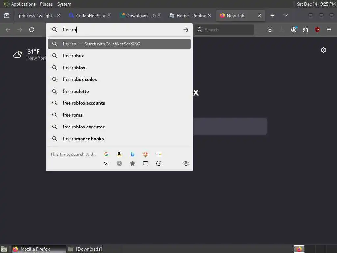Open the uBlock Origin extension icon
337x253 pixels.
(317, 30)
